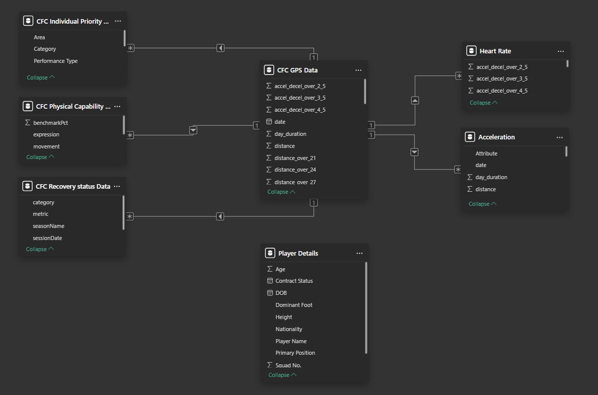This screenshot has height=395, width=598.
Task: Click scrollbar in Player Details table
Action: [x=366, y=308]
